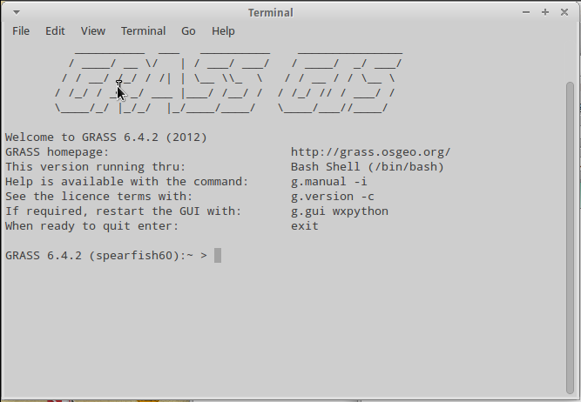Click the 'g.version -c' command text
This screenshot has width=581, height=402.
333,197
